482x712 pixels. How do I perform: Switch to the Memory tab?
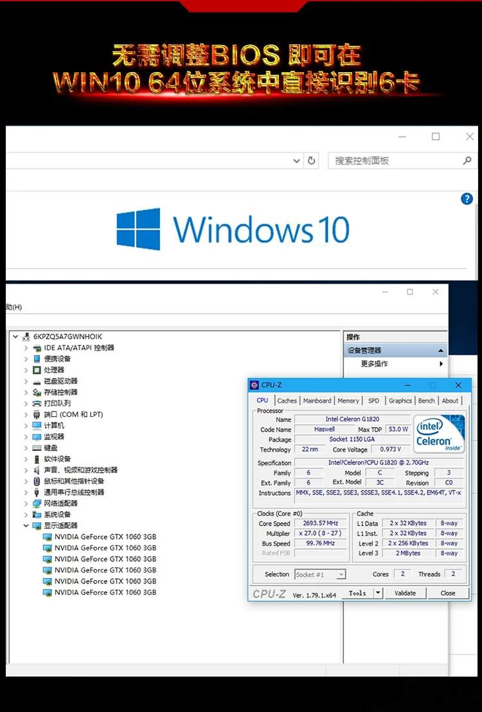pos(348,401)
